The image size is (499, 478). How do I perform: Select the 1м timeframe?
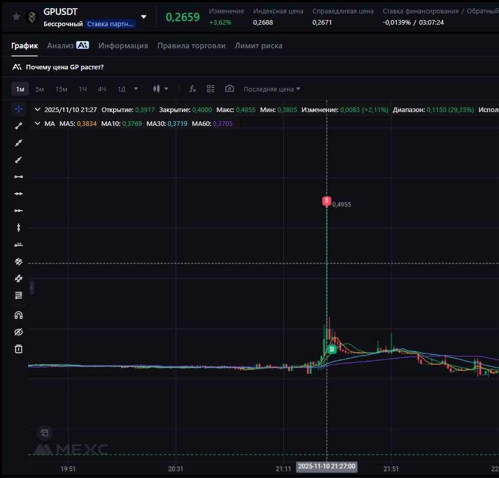tap(20, 89)
